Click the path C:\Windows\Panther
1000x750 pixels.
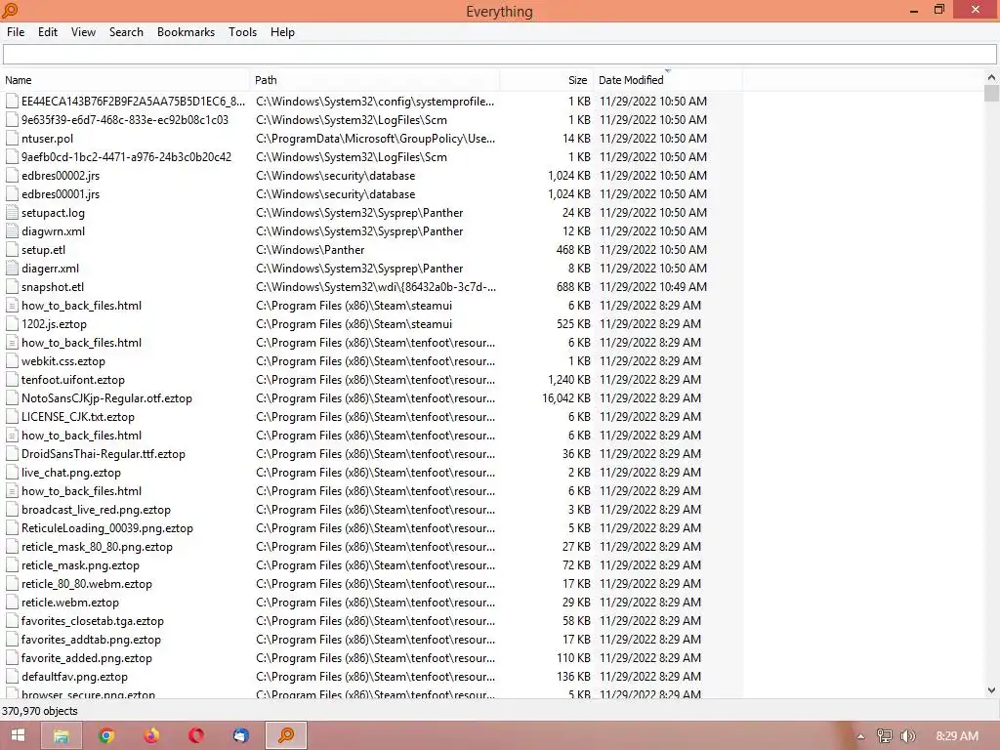(310, 249)
